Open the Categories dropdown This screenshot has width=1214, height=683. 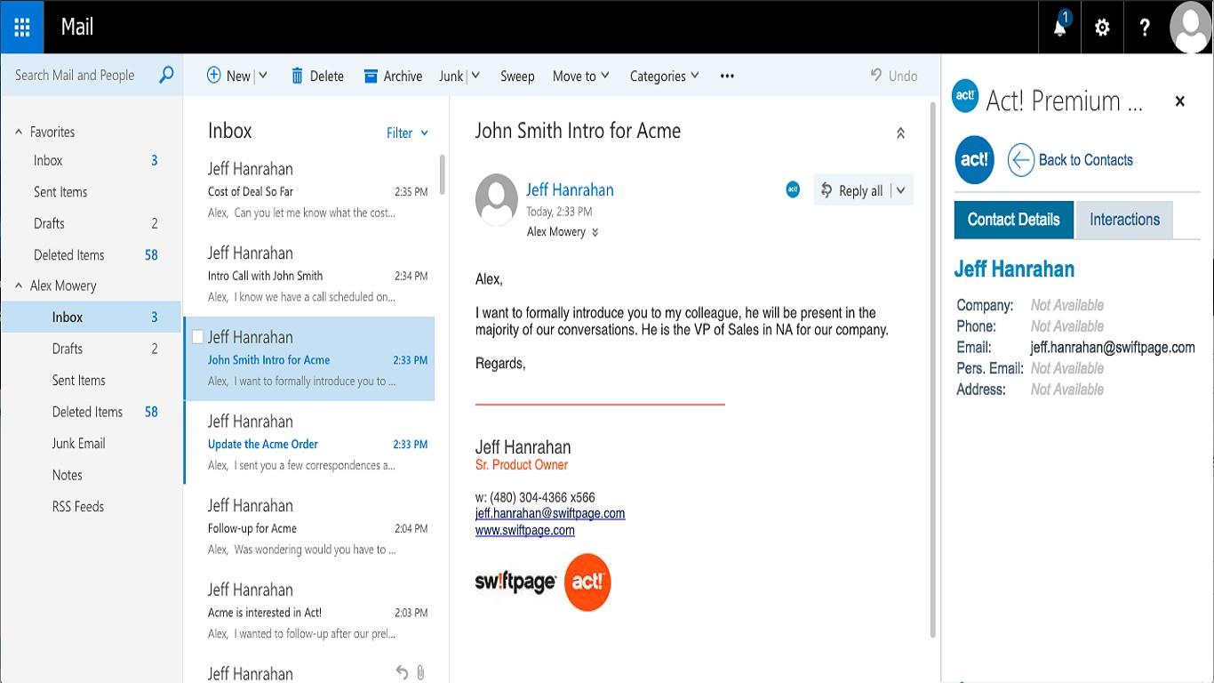[x=665, y=76]
